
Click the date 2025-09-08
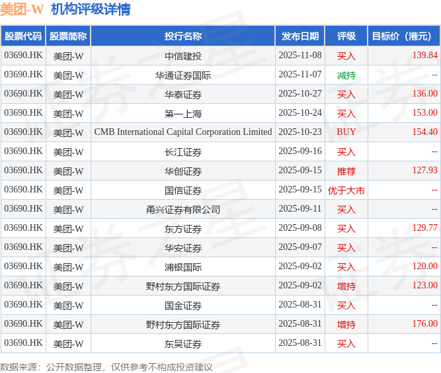click(x=300, y=228)
